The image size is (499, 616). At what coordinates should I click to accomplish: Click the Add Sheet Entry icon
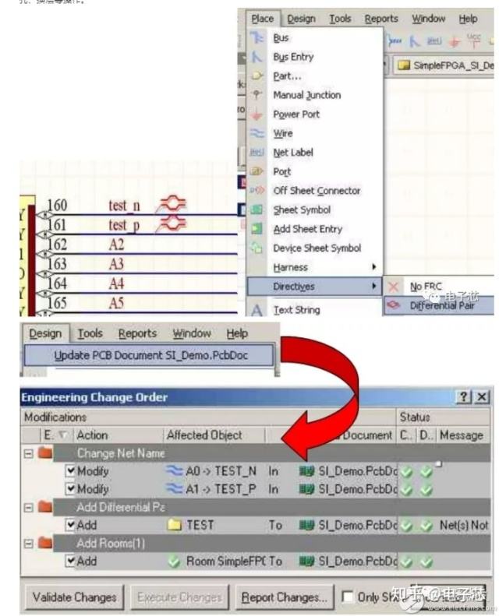click(x=257, y=229)
